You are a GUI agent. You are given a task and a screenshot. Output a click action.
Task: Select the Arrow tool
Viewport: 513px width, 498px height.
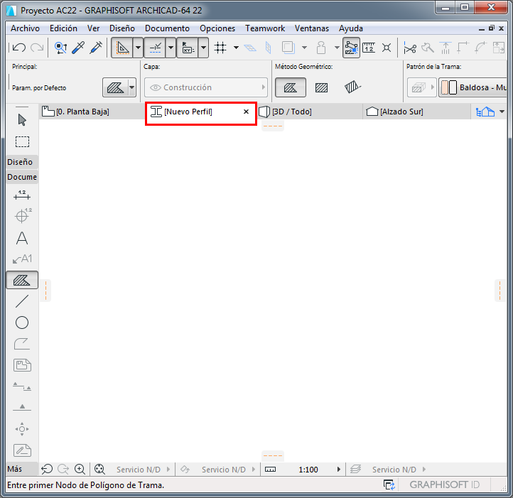[x=22, y=120]
